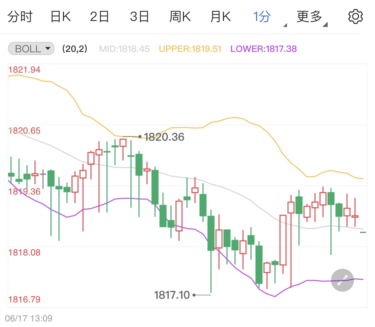Click the UPPER:1819.51 label
The height and width of the screenshot is (327, 375).
pos(190,49)
